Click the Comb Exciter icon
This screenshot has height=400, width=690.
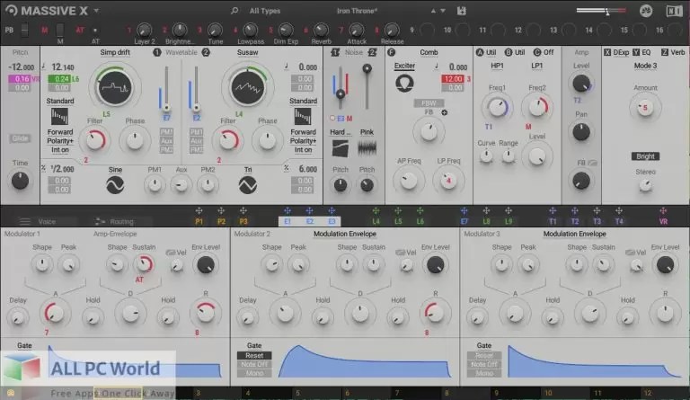[x=404, y=83]
